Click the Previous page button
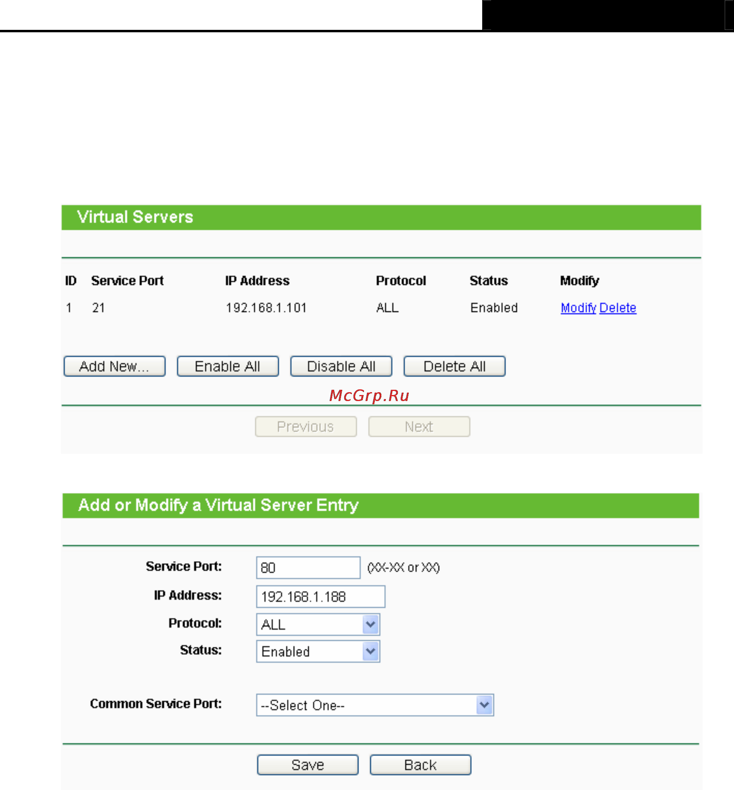Viewport: 734px width, 790px height. [x=306, y=426]
